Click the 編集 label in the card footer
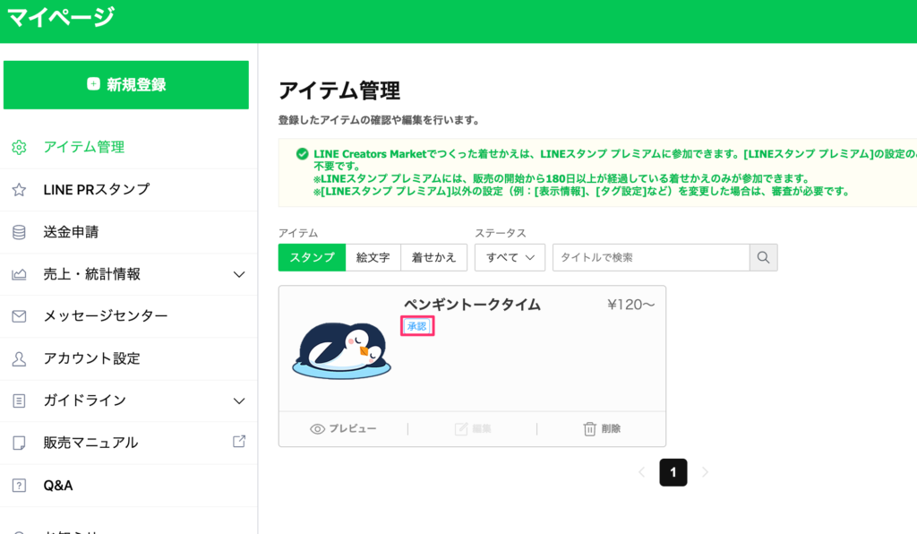Screen dimensions: 917x534 coord(481,428)
